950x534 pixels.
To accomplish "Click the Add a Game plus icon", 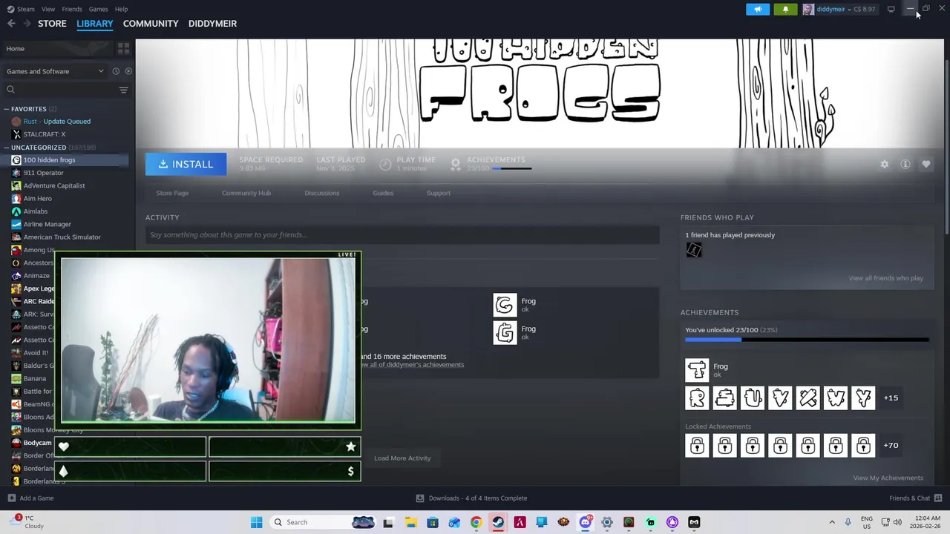I will tap(11, 498).
